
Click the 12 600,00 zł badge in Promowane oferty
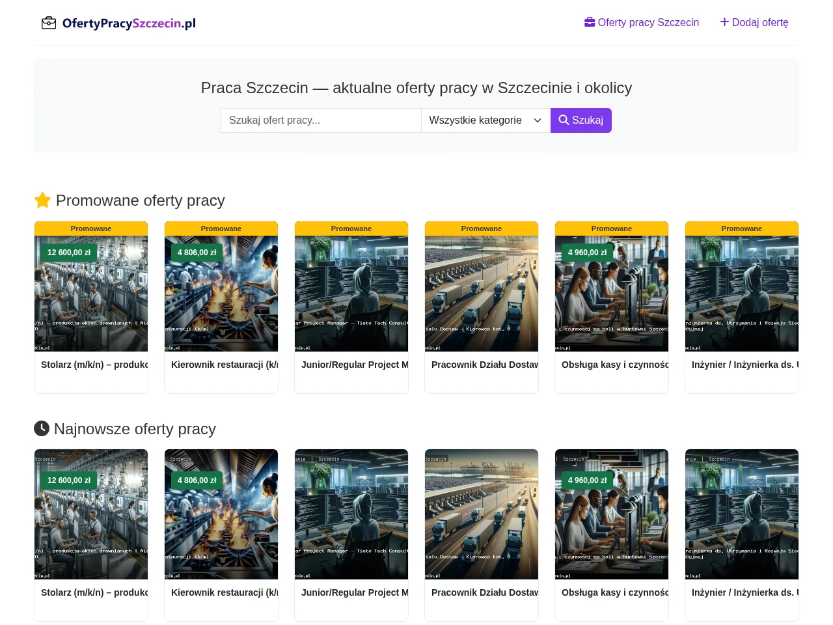tap(69, 253)
